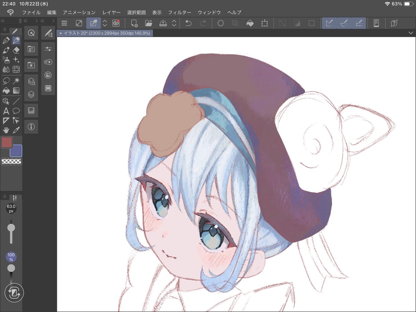Toggle snap to grid
The image size is (416, 312).
coord(358,23)
